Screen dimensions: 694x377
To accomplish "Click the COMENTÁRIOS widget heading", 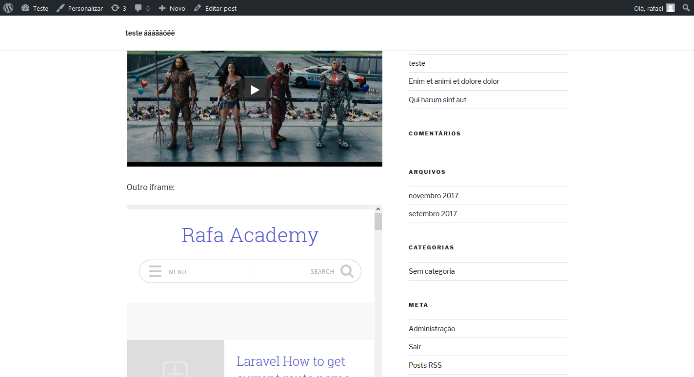I will [x=435, y=133].
